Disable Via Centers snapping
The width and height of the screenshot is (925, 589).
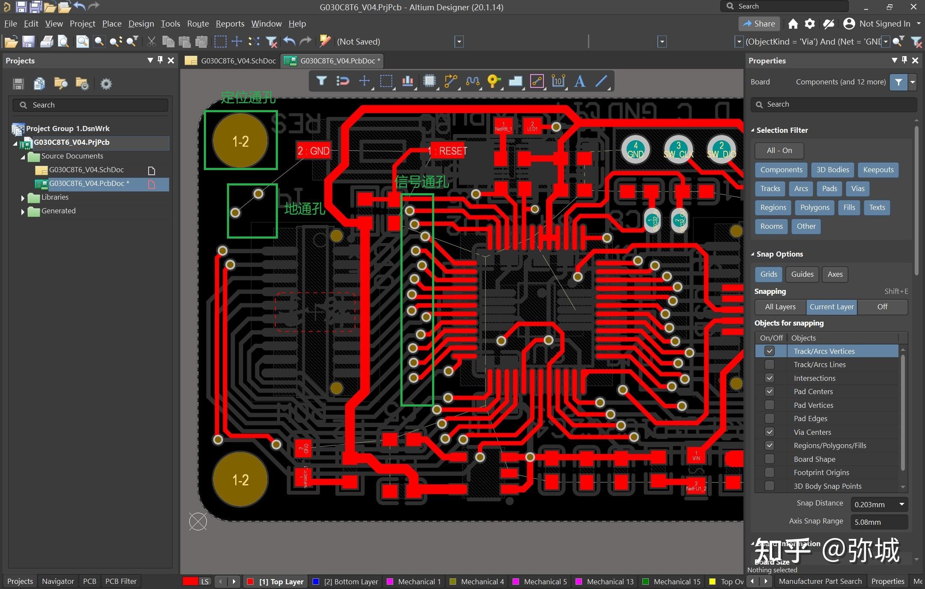(770, 432)
